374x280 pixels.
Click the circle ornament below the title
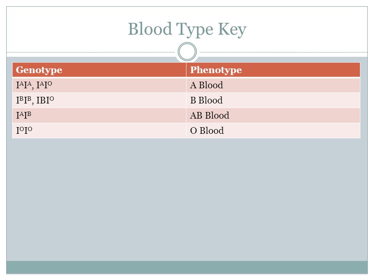pyautogui.click(x=187, y=52)
